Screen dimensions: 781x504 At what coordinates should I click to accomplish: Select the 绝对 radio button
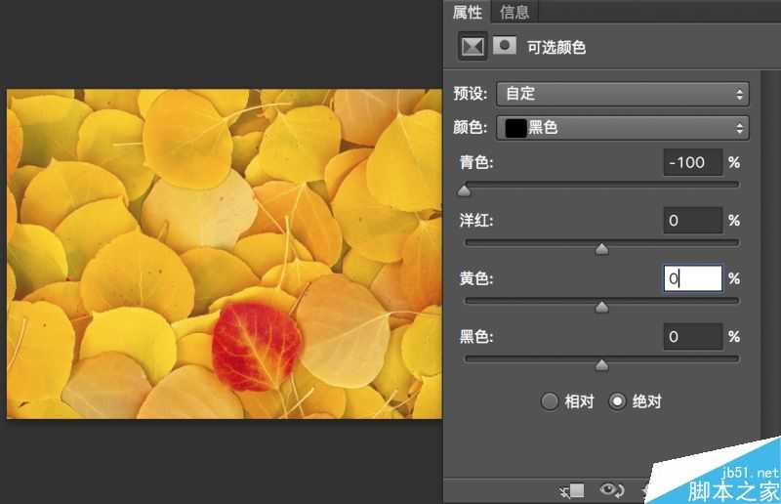coord(617,401)
